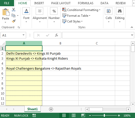This screenshot has height=118, width=135.
Task: Switch to the DATA tab
Action: pyautogui.click(x=104, y=3)
